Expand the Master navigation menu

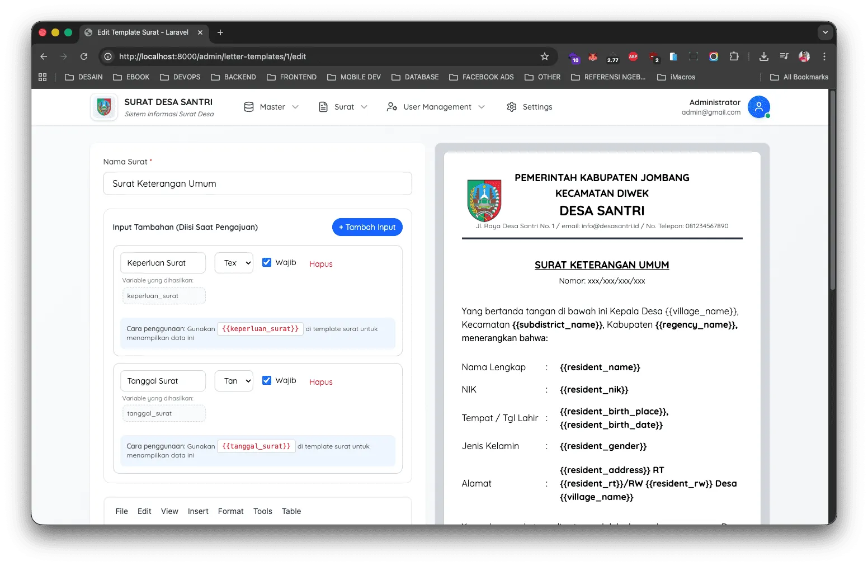(271, 107)
